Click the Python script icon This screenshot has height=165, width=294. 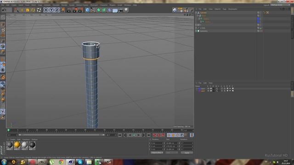pos(175,10)
